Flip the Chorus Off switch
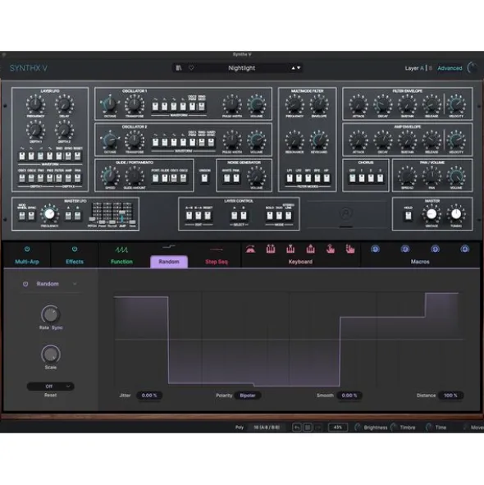Viewport: 484px width, 485px height. [352, 178]
